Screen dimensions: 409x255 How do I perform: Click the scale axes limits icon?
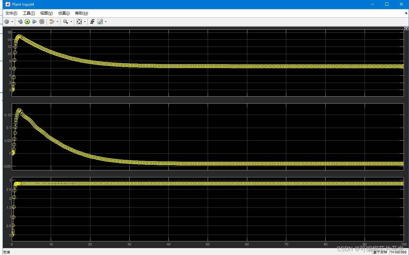79,22
